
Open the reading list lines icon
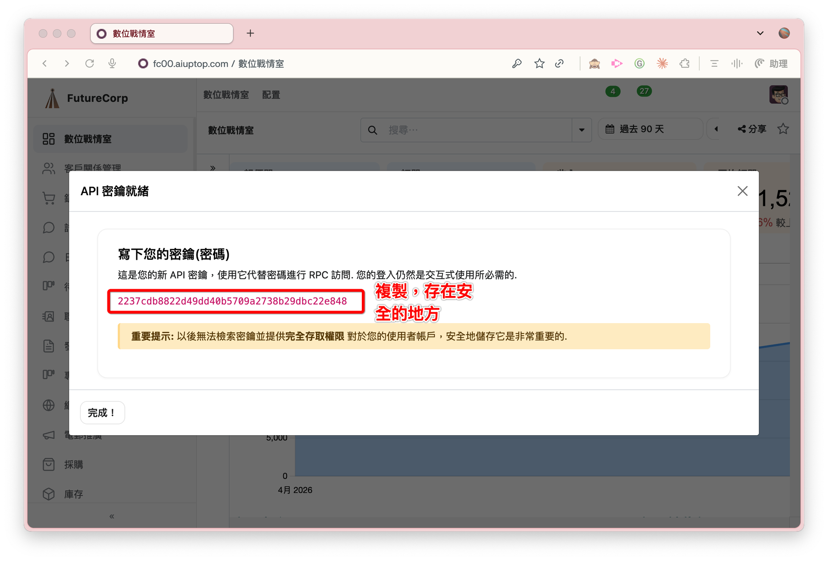click(x=714, y=64)
